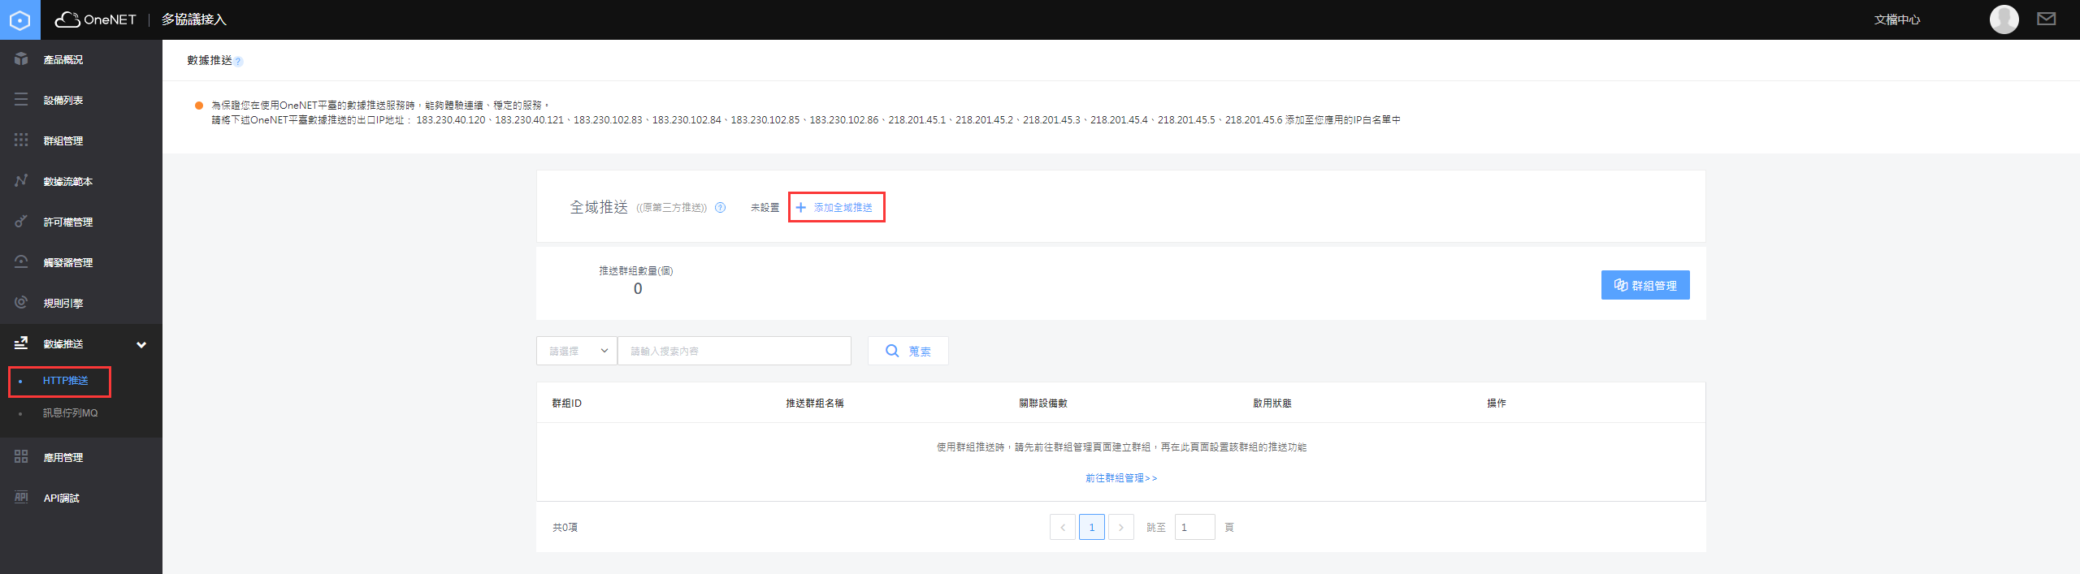This screenshot has width=2080, height=574.
Task: Select 訊息佇列MQ submenu item
Action: coord(70,413)
